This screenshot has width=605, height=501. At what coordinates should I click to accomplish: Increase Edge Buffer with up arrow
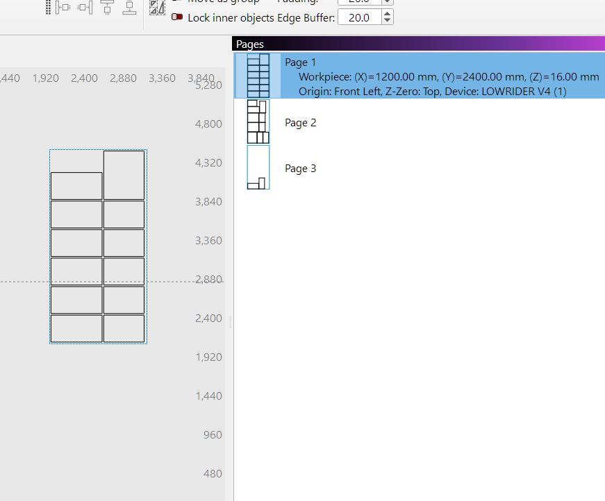tap(388, 14)
